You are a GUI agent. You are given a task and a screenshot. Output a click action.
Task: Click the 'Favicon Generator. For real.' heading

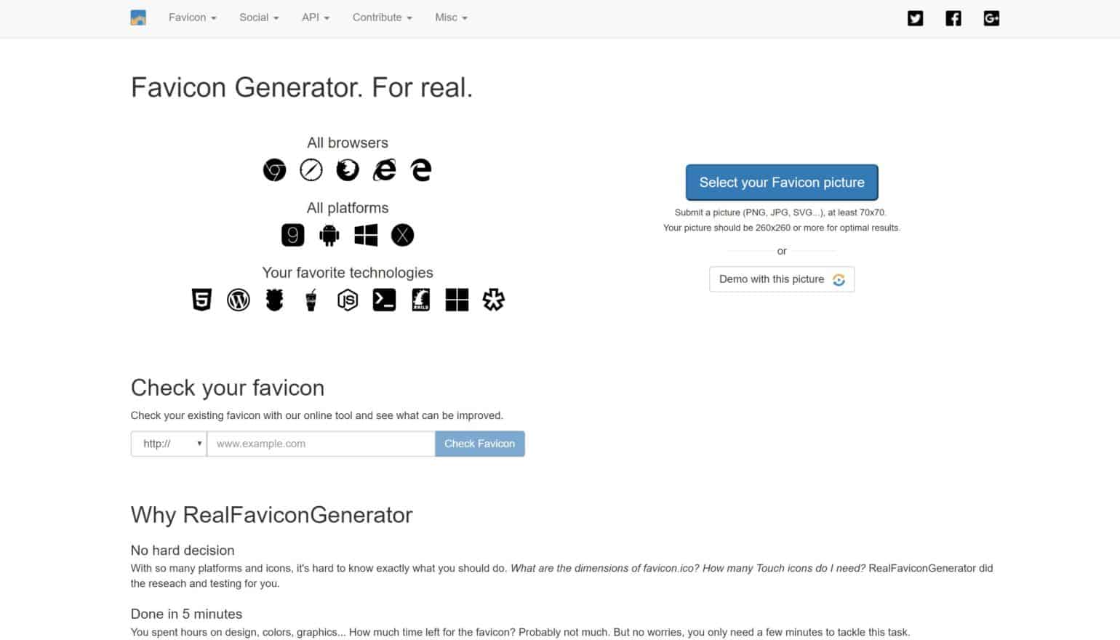point(302,87)
